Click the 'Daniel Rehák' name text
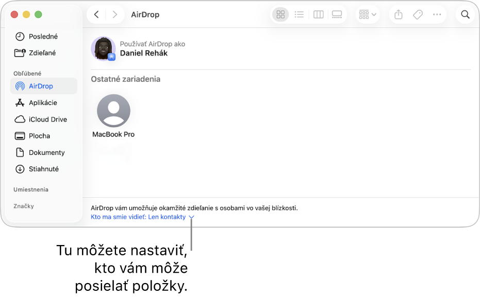The image size is (480, 297). tap(143, 53)
